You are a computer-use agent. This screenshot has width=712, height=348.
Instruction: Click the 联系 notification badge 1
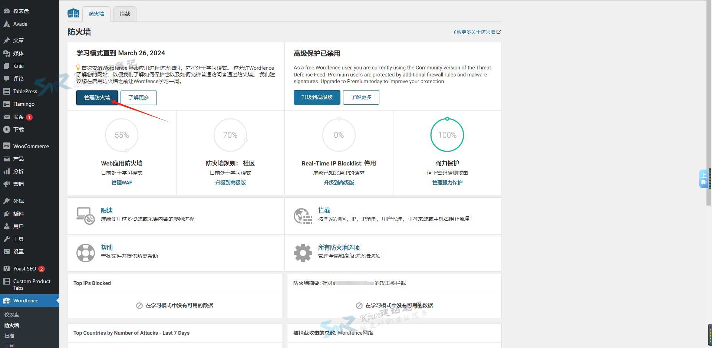pos(29,117)
